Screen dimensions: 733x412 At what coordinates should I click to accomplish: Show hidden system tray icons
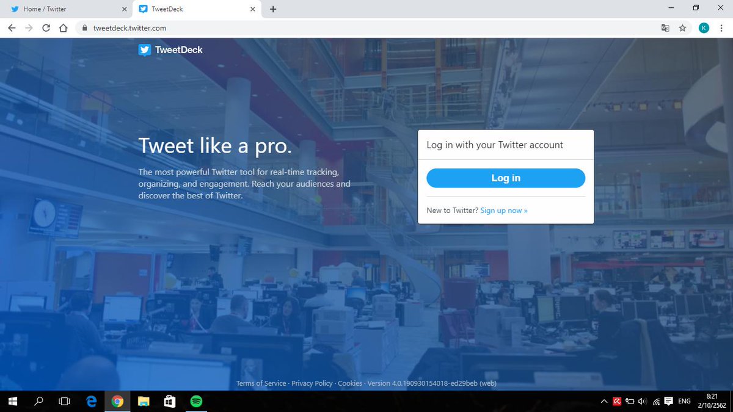coord(604,401)
